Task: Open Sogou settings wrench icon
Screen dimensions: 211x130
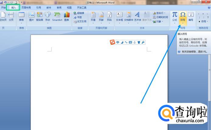Action: (143, 42)
